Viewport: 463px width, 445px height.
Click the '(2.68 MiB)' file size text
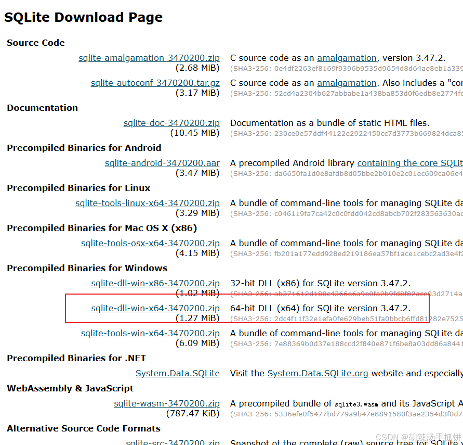coord(197,68)
